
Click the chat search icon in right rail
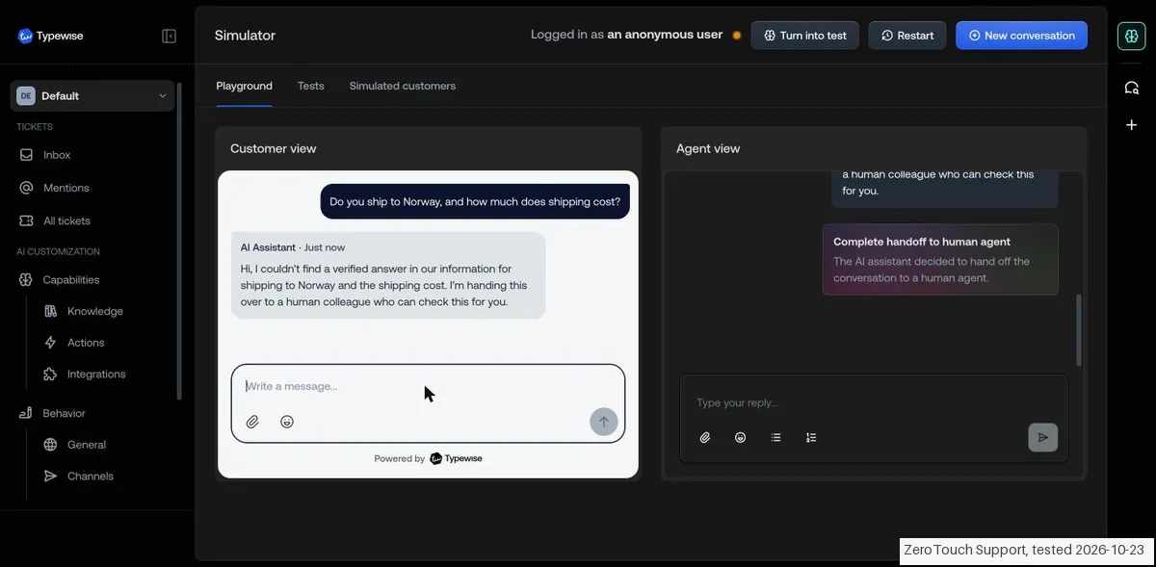point(1131,88)
